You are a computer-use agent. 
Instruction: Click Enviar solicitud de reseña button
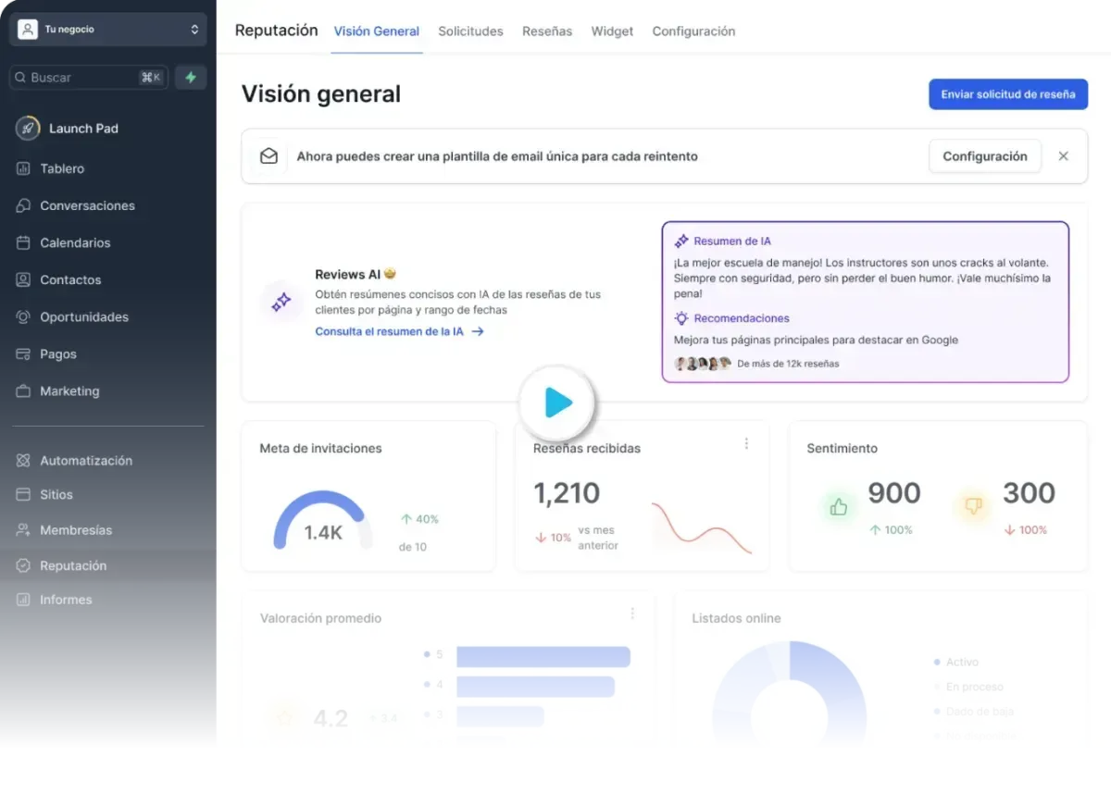point(1008,94)
